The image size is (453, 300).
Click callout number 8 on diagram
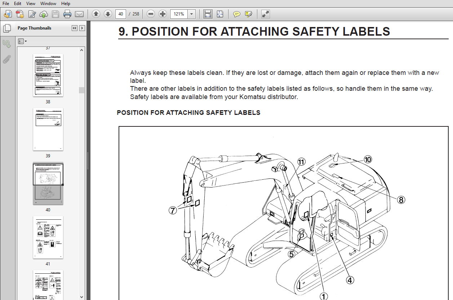click(401, 200)
